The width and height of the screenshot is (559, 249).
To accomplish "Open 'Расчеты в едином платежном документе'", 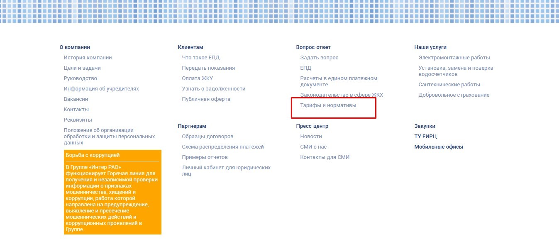I will tap(339, 81).
